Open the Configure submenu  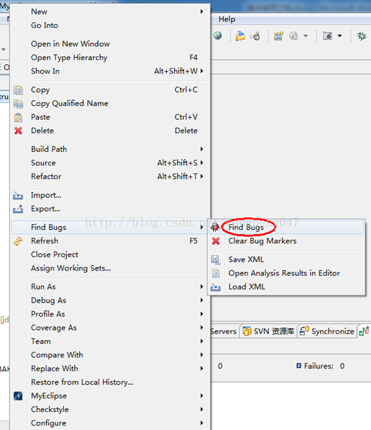tap(110, 423)
